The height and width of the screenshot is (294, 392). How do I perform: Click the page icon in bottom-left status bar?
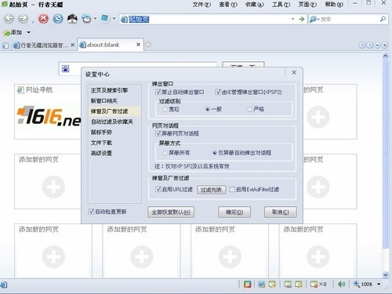4,285
